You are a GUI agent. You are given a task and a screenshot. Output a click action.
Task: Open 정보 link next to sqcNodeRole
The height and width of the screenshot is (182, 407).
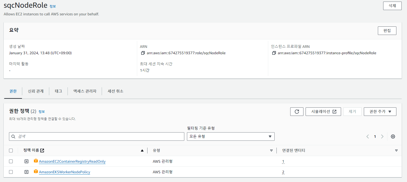tap(53, 6)
